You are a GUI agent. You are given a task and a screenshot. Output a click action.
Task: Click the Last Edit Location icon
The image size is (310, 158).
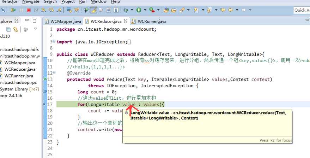(223, 10)
